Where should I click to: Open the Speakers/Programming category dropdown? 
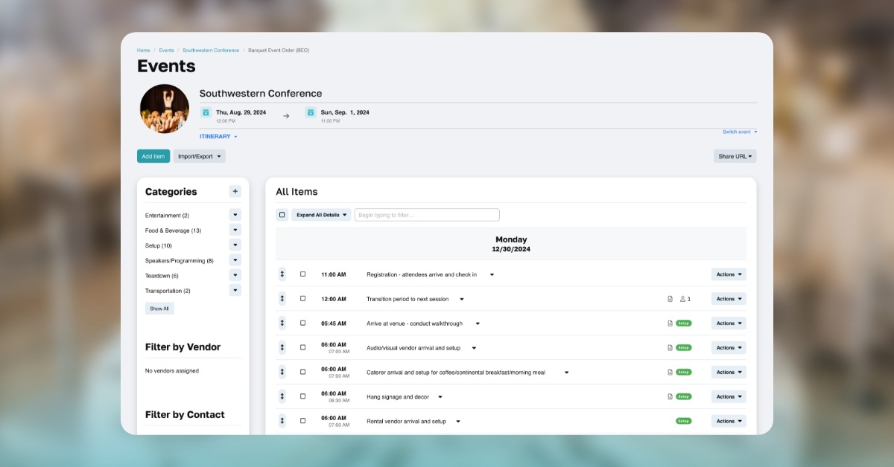tap(235, 260)
